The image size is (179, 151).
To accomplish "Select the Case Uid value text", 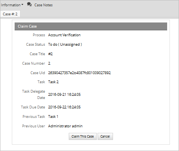I will pyautogui.click(x=79, y=73).
